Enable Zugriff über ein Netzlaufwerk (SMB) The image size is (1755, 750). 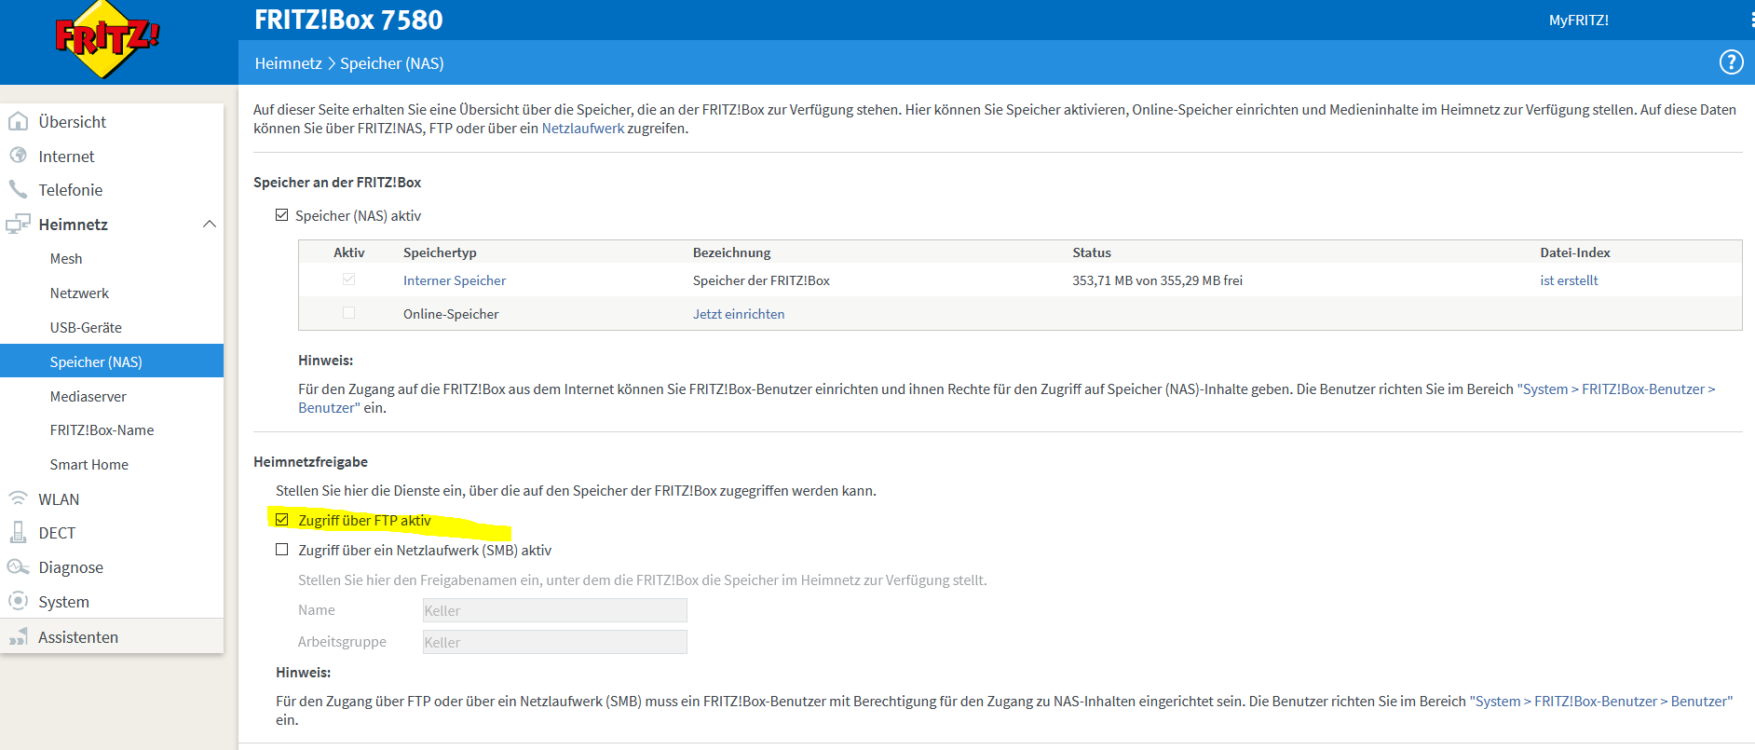pos(281,550)
